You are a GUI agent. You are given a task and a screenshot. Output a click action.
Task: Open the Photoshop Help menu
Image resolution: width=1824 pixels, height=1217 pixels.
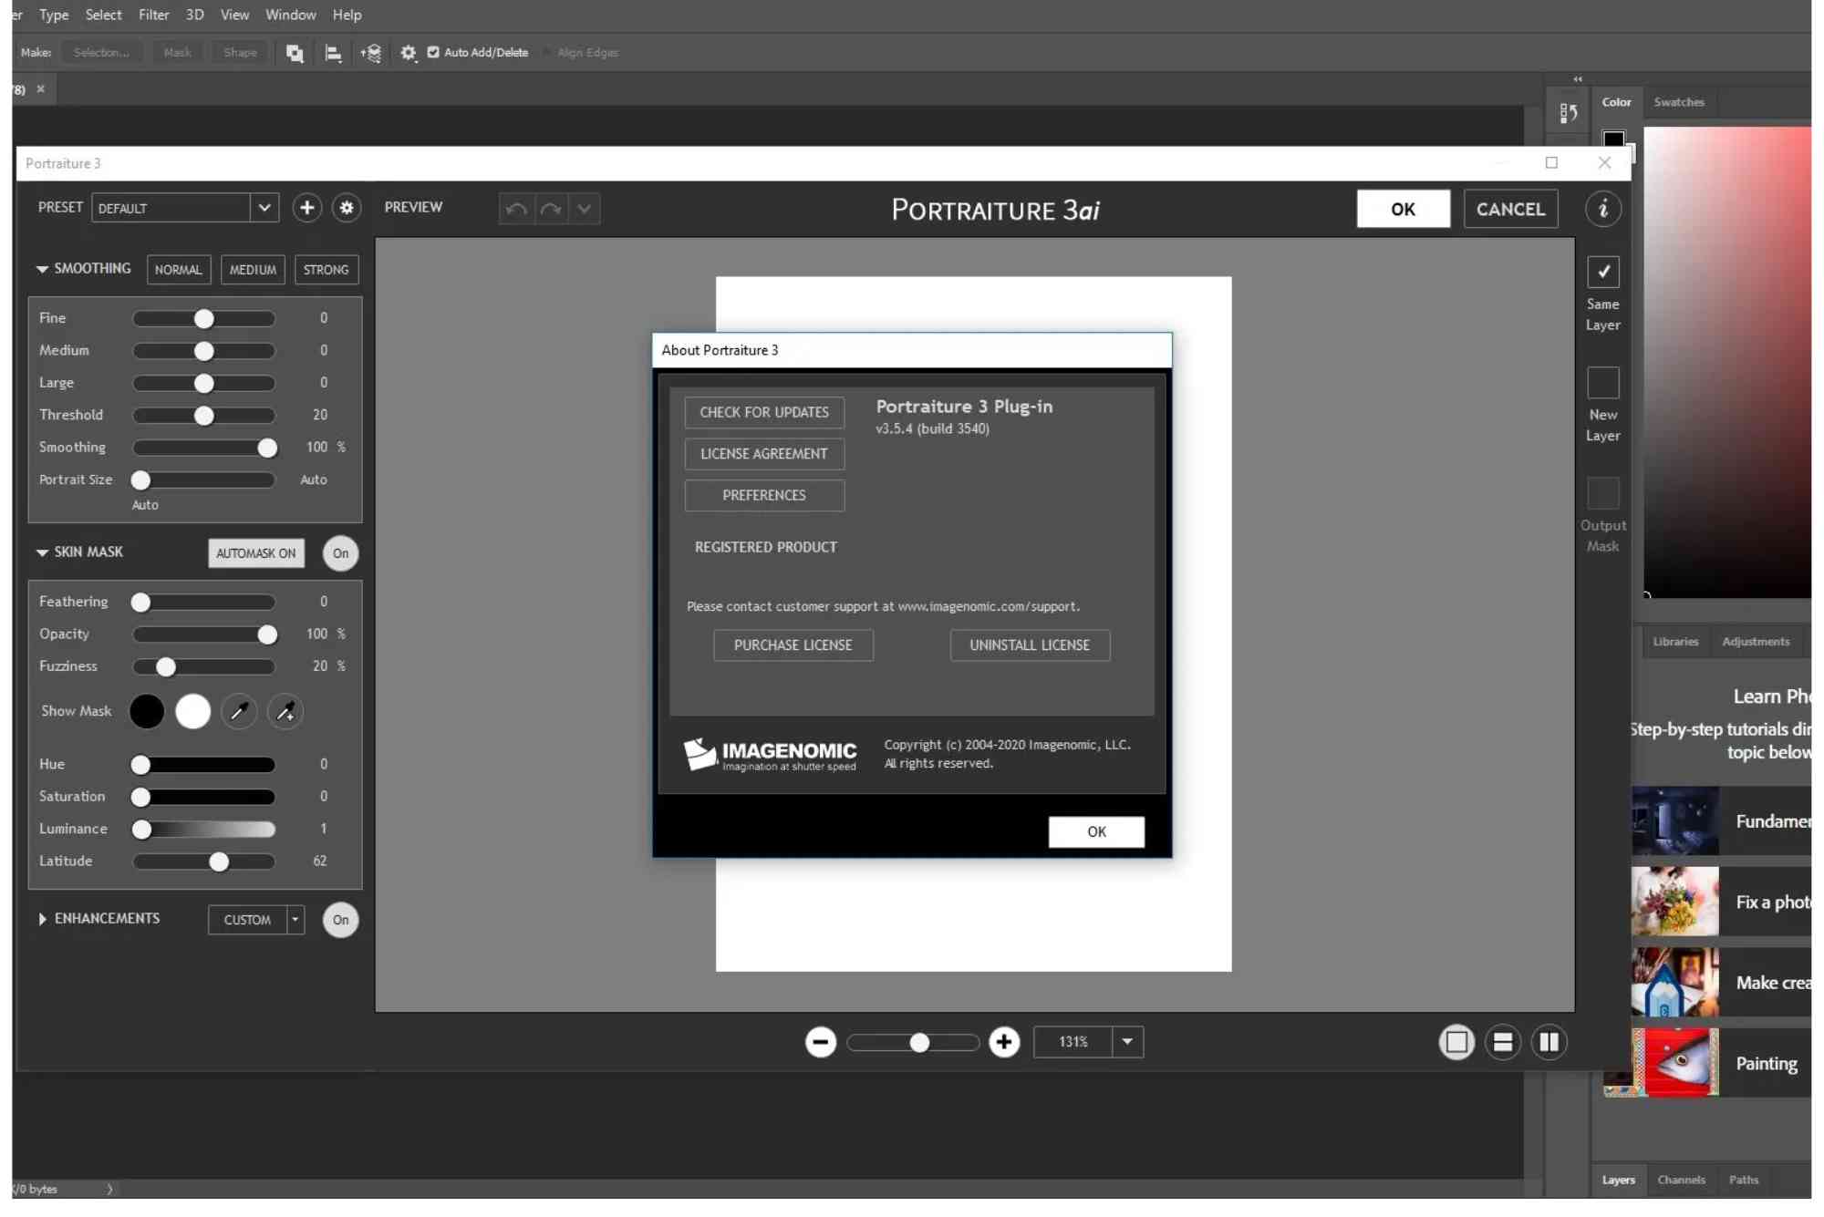(x=347, y=15)
